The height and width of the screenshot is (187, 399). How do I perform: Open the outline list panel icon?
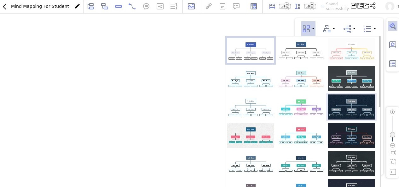392,64
